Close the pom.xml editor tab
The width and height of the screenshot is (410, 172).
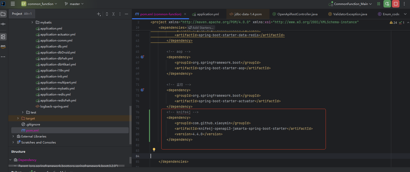pos(185,14)
